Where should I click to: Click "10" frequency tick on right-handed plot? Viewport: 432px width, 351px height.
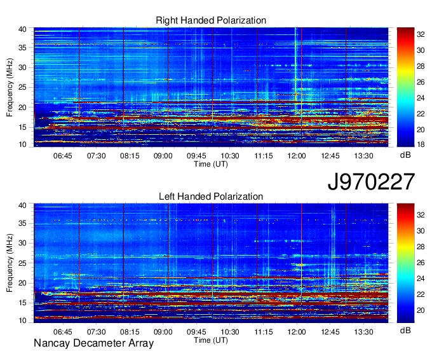(x=22, y=144)
